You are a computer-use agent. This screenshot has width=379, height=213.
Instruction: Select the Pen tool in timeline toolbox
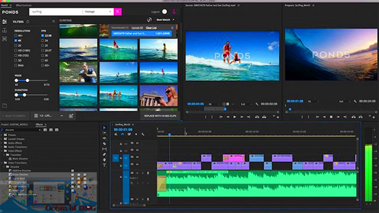(x=104, y=154)
